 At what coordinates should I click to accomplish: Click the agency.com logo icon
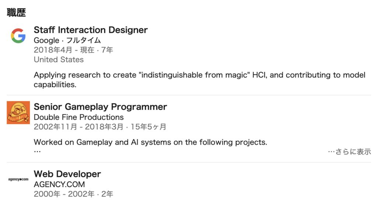pyautogui.click(x=18, y=179)
